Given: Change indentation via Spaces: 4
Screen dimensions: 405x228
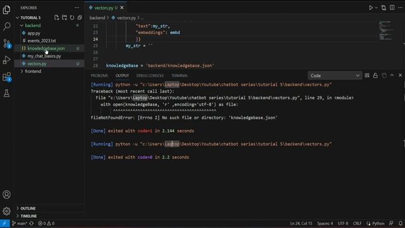Looking at the screenshot, I should 325,224.
